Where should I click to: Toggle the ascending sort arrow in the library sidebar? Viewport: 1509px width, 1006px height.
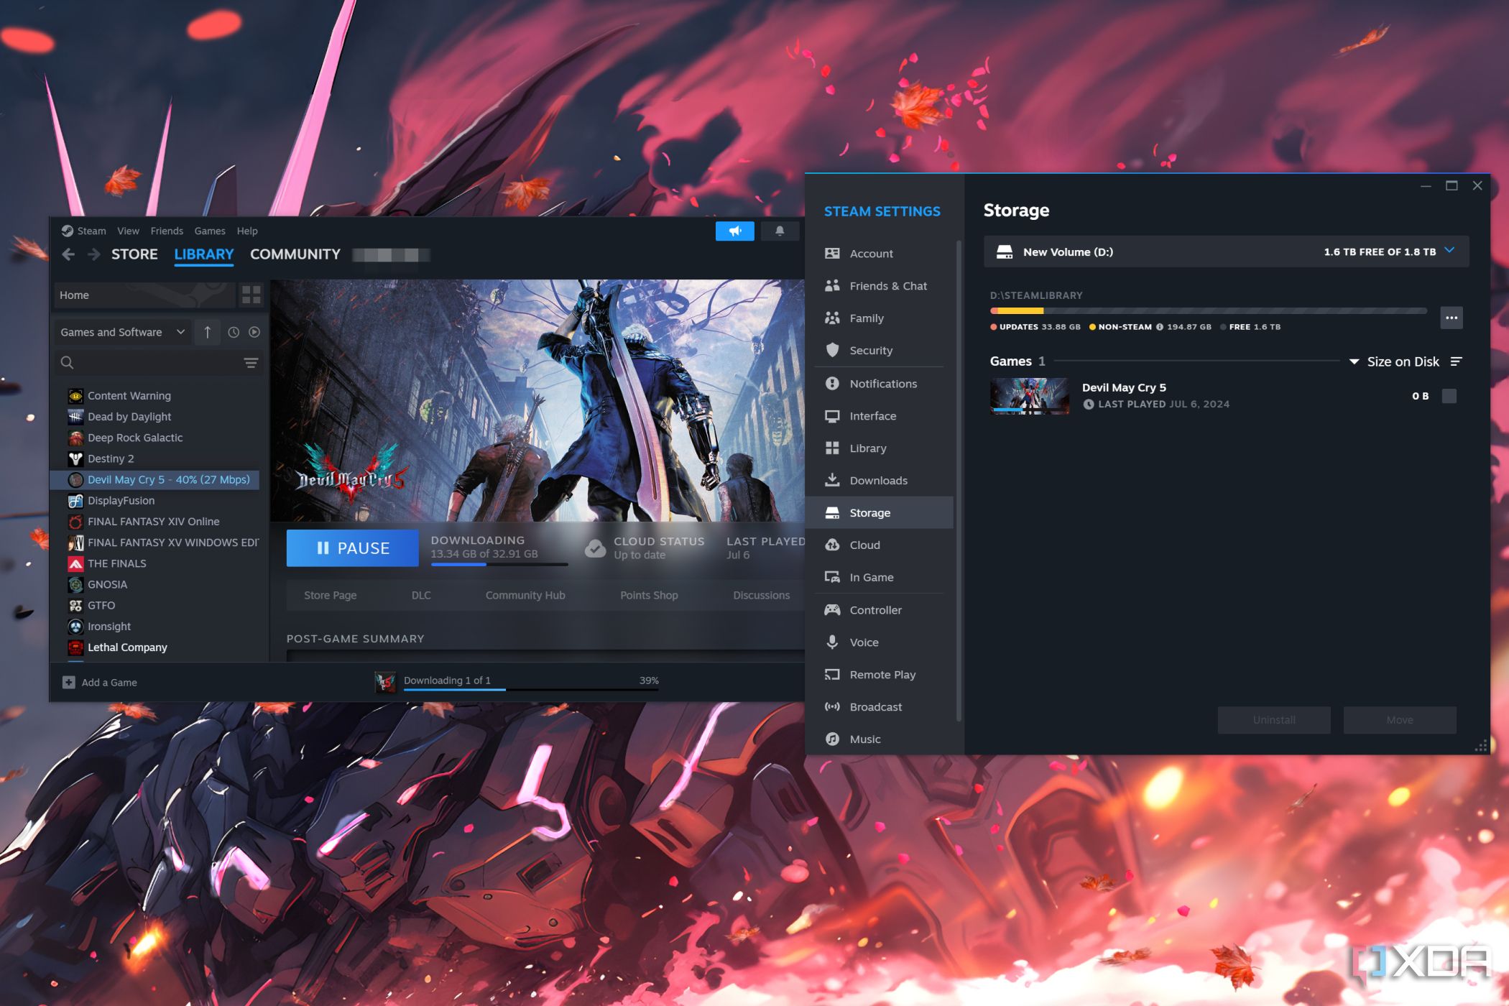click(207, 331)
